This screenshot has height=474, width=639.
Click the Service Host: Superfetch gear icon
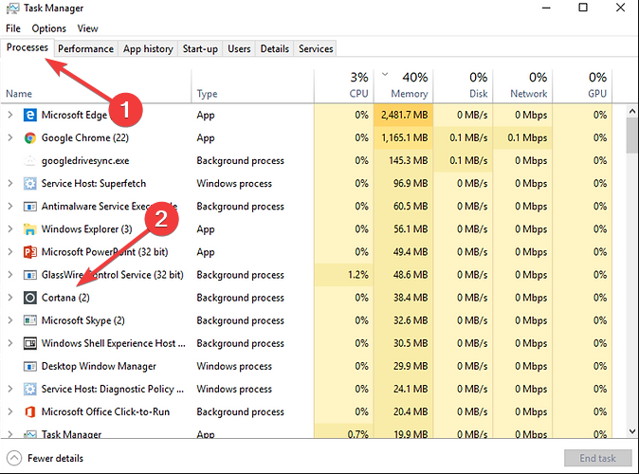(x=29, y=183)
